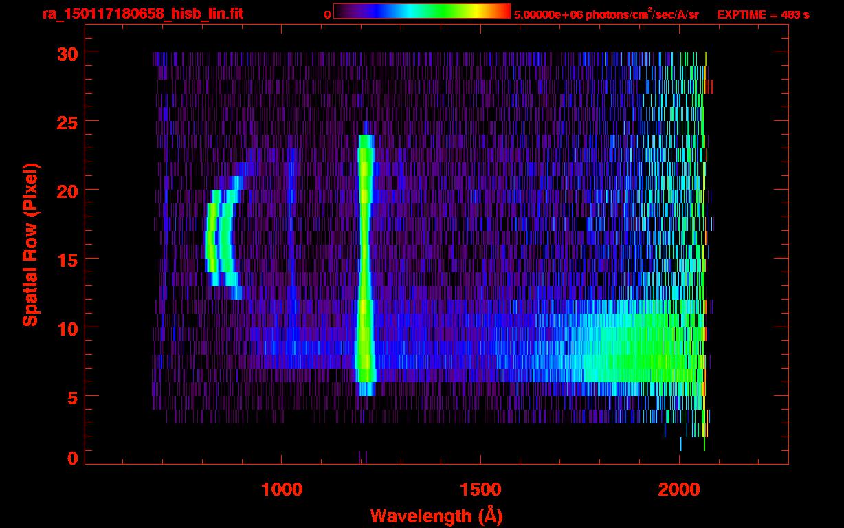Click the 1000 wavelength tick label
The width and height of the screenshot is (844, 528).
point(282,489)
